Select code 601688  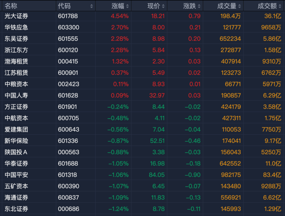coord(68,164)
